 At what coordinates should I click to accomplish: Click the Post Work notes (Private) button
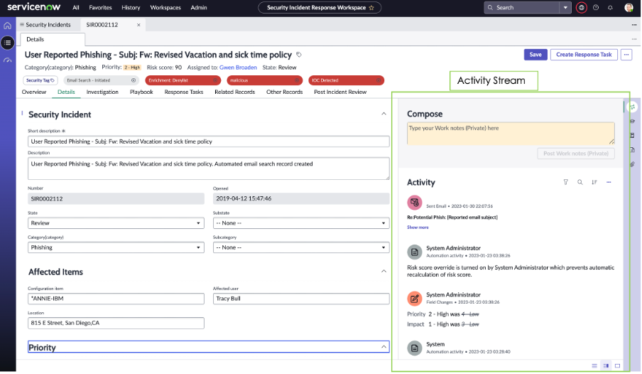[576, 154]
